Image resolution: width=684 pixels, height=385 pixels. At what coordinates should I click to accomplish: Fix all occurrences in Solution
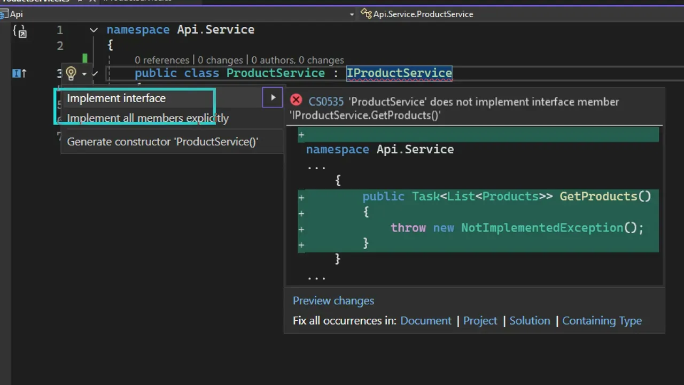(x=530, y=321)
